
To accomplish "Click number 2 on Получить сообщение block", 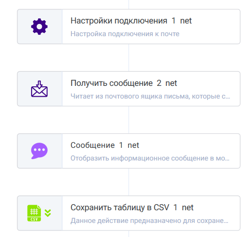I will pyautogui.click(x=159, y=83).
